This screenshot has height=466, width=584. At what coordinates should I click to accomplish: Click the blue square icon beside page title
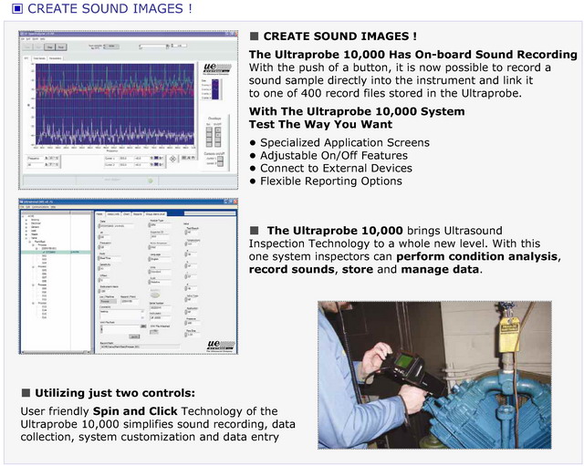[x=17, y=8]
